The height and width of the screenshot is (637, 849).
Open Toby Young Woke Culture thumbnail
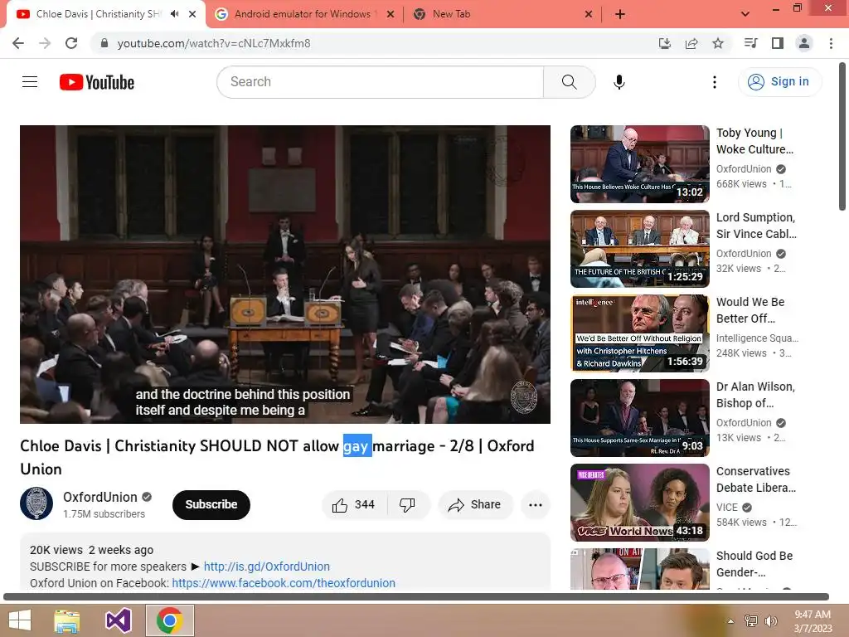(639, 164)
